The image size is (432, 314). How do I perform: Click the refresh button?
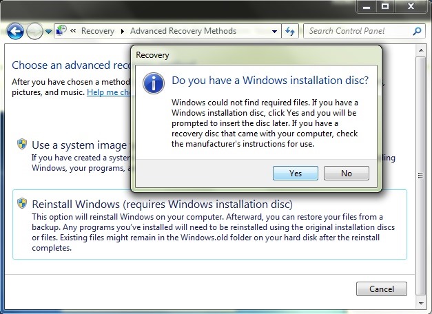(x=290, y=31)
